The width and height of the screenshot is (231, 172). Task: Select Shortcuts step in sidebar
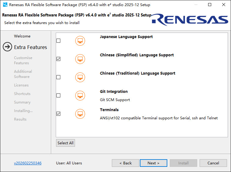click(22, 94)
